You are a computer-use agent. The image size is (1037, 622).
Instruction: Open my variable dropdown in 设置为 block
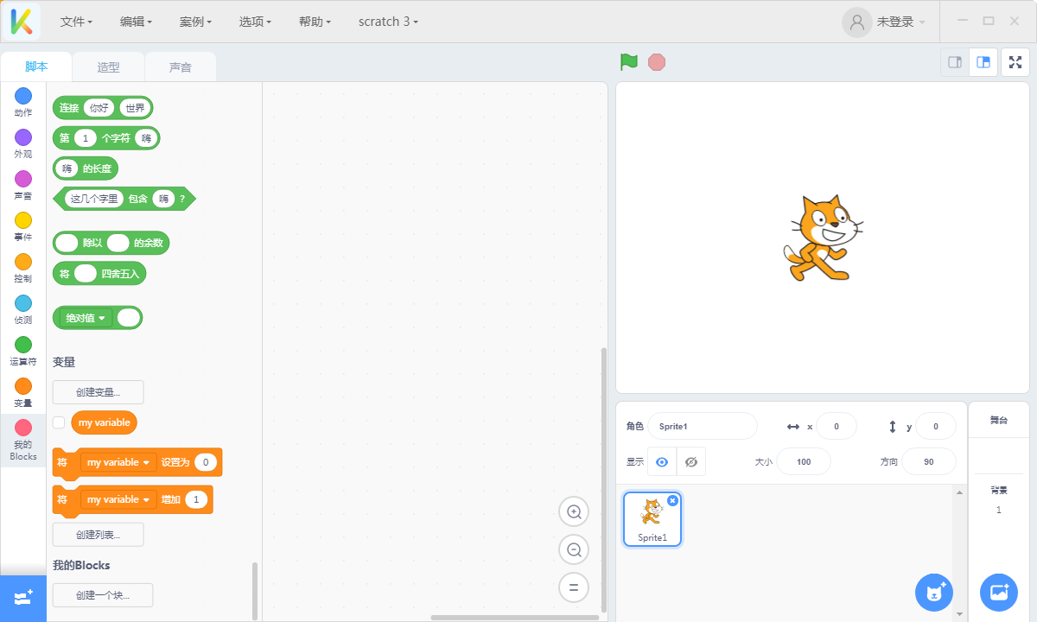(118, 462)
